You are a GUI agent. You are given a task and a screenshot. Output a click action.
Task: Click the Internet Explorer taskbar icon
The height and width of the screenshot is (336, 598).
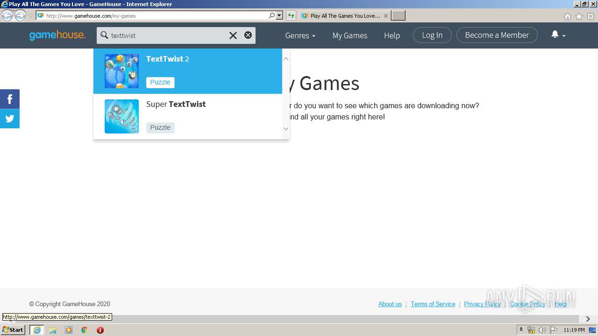36,329
